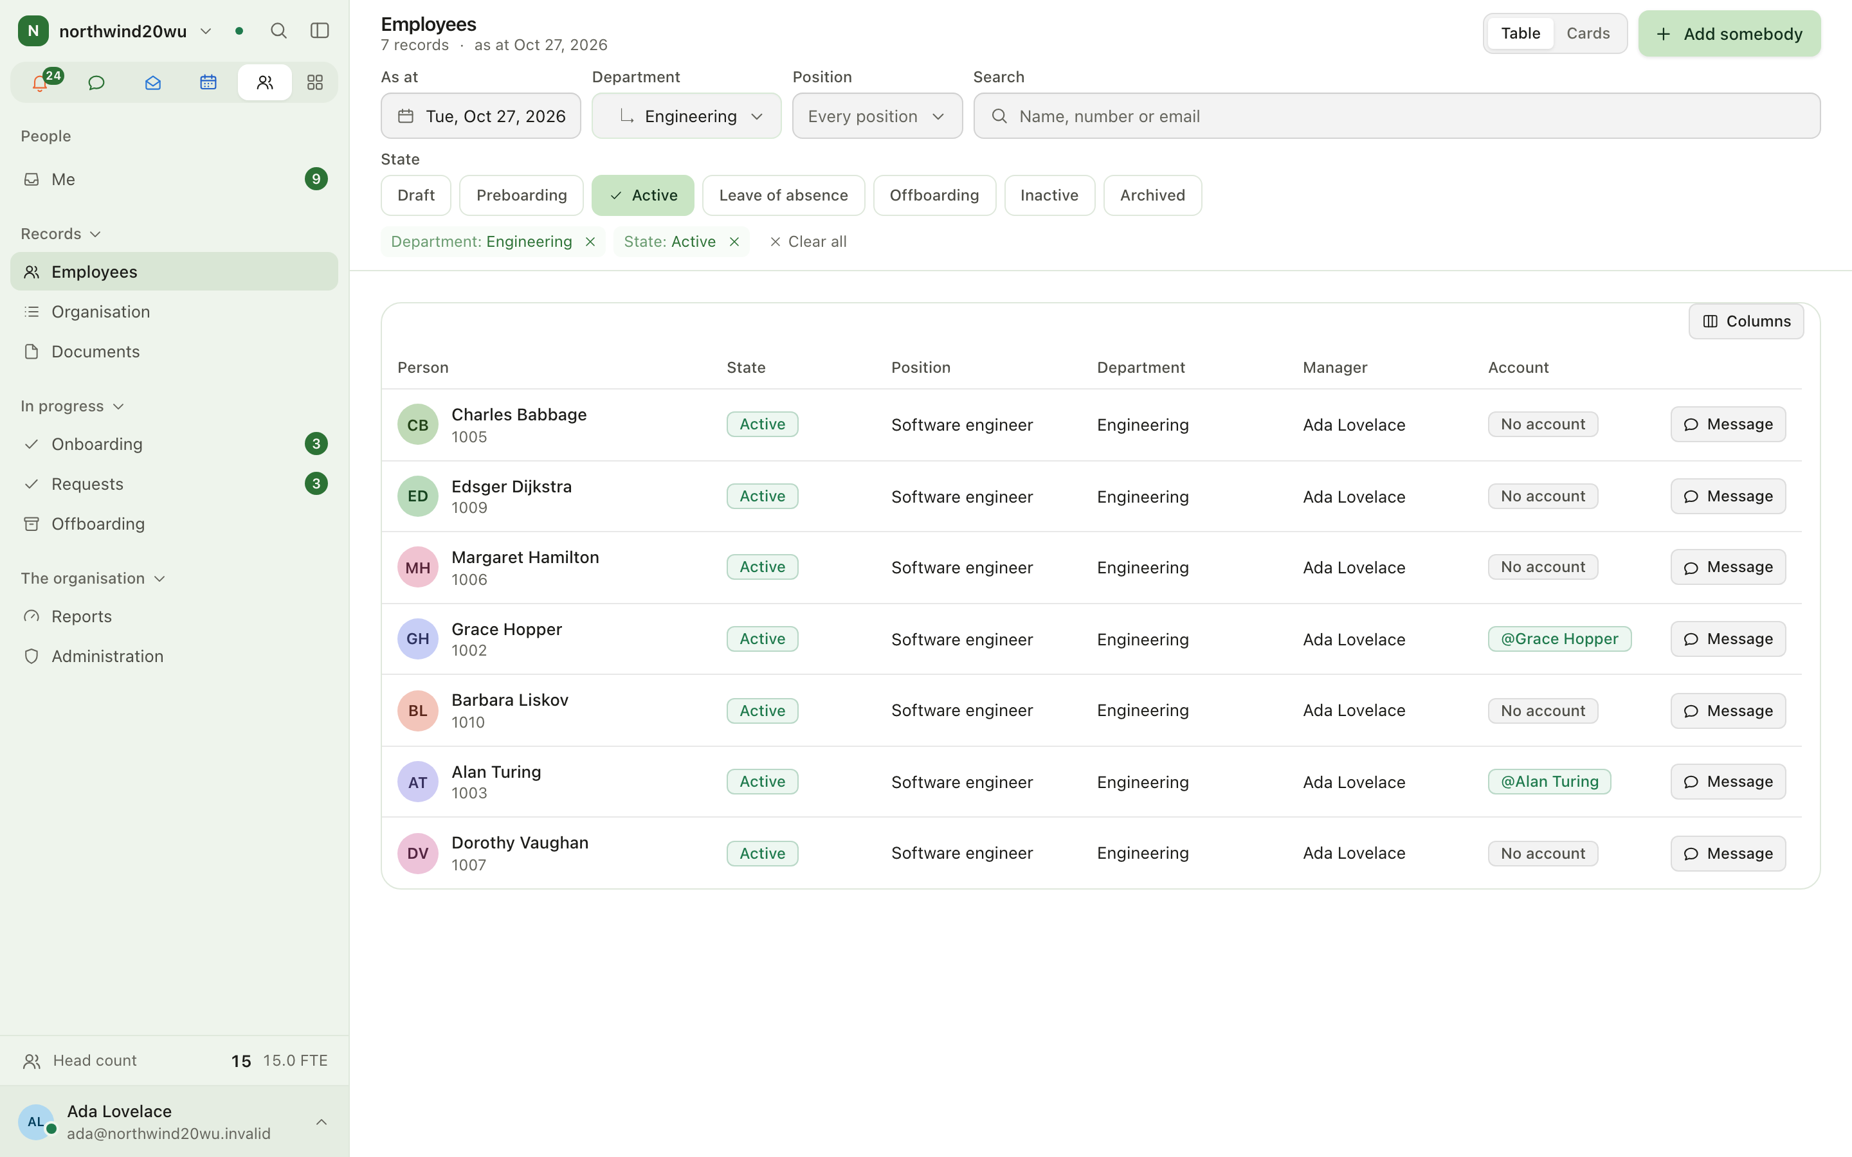1852x1157 pixels.
Task: Open Onboarding in sidebar
Action: (x=174, y=444)
